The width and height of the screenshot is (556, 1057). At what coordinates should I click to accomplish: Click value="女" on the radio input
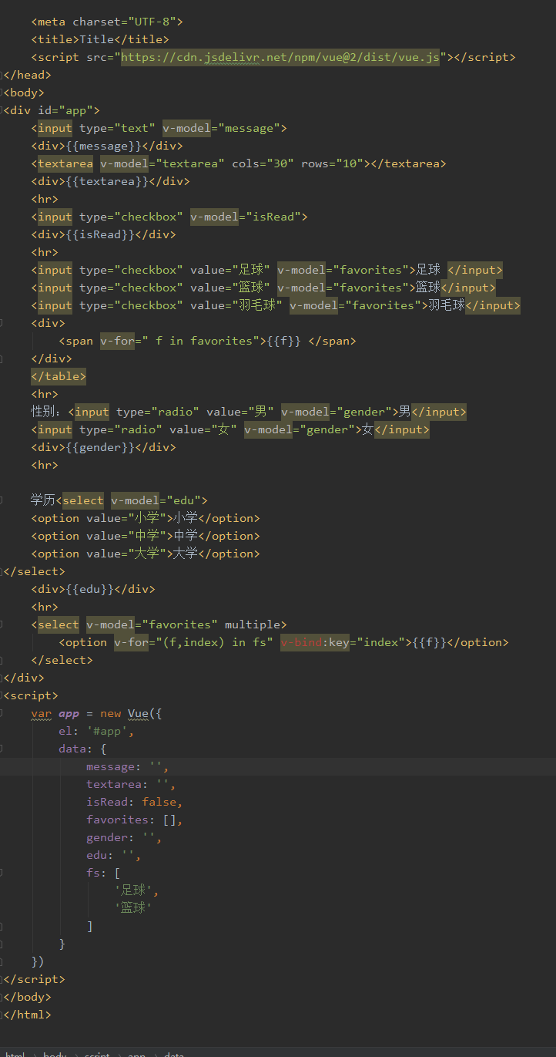[203, 429]
